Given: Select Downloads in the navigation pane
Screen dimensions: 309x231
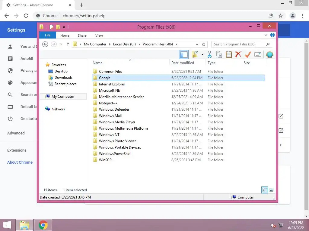Looking at the screenshot, I should (63, 78).
